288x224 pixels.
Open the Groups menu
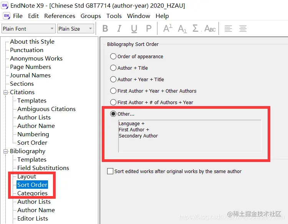click(x=91, y=16)
